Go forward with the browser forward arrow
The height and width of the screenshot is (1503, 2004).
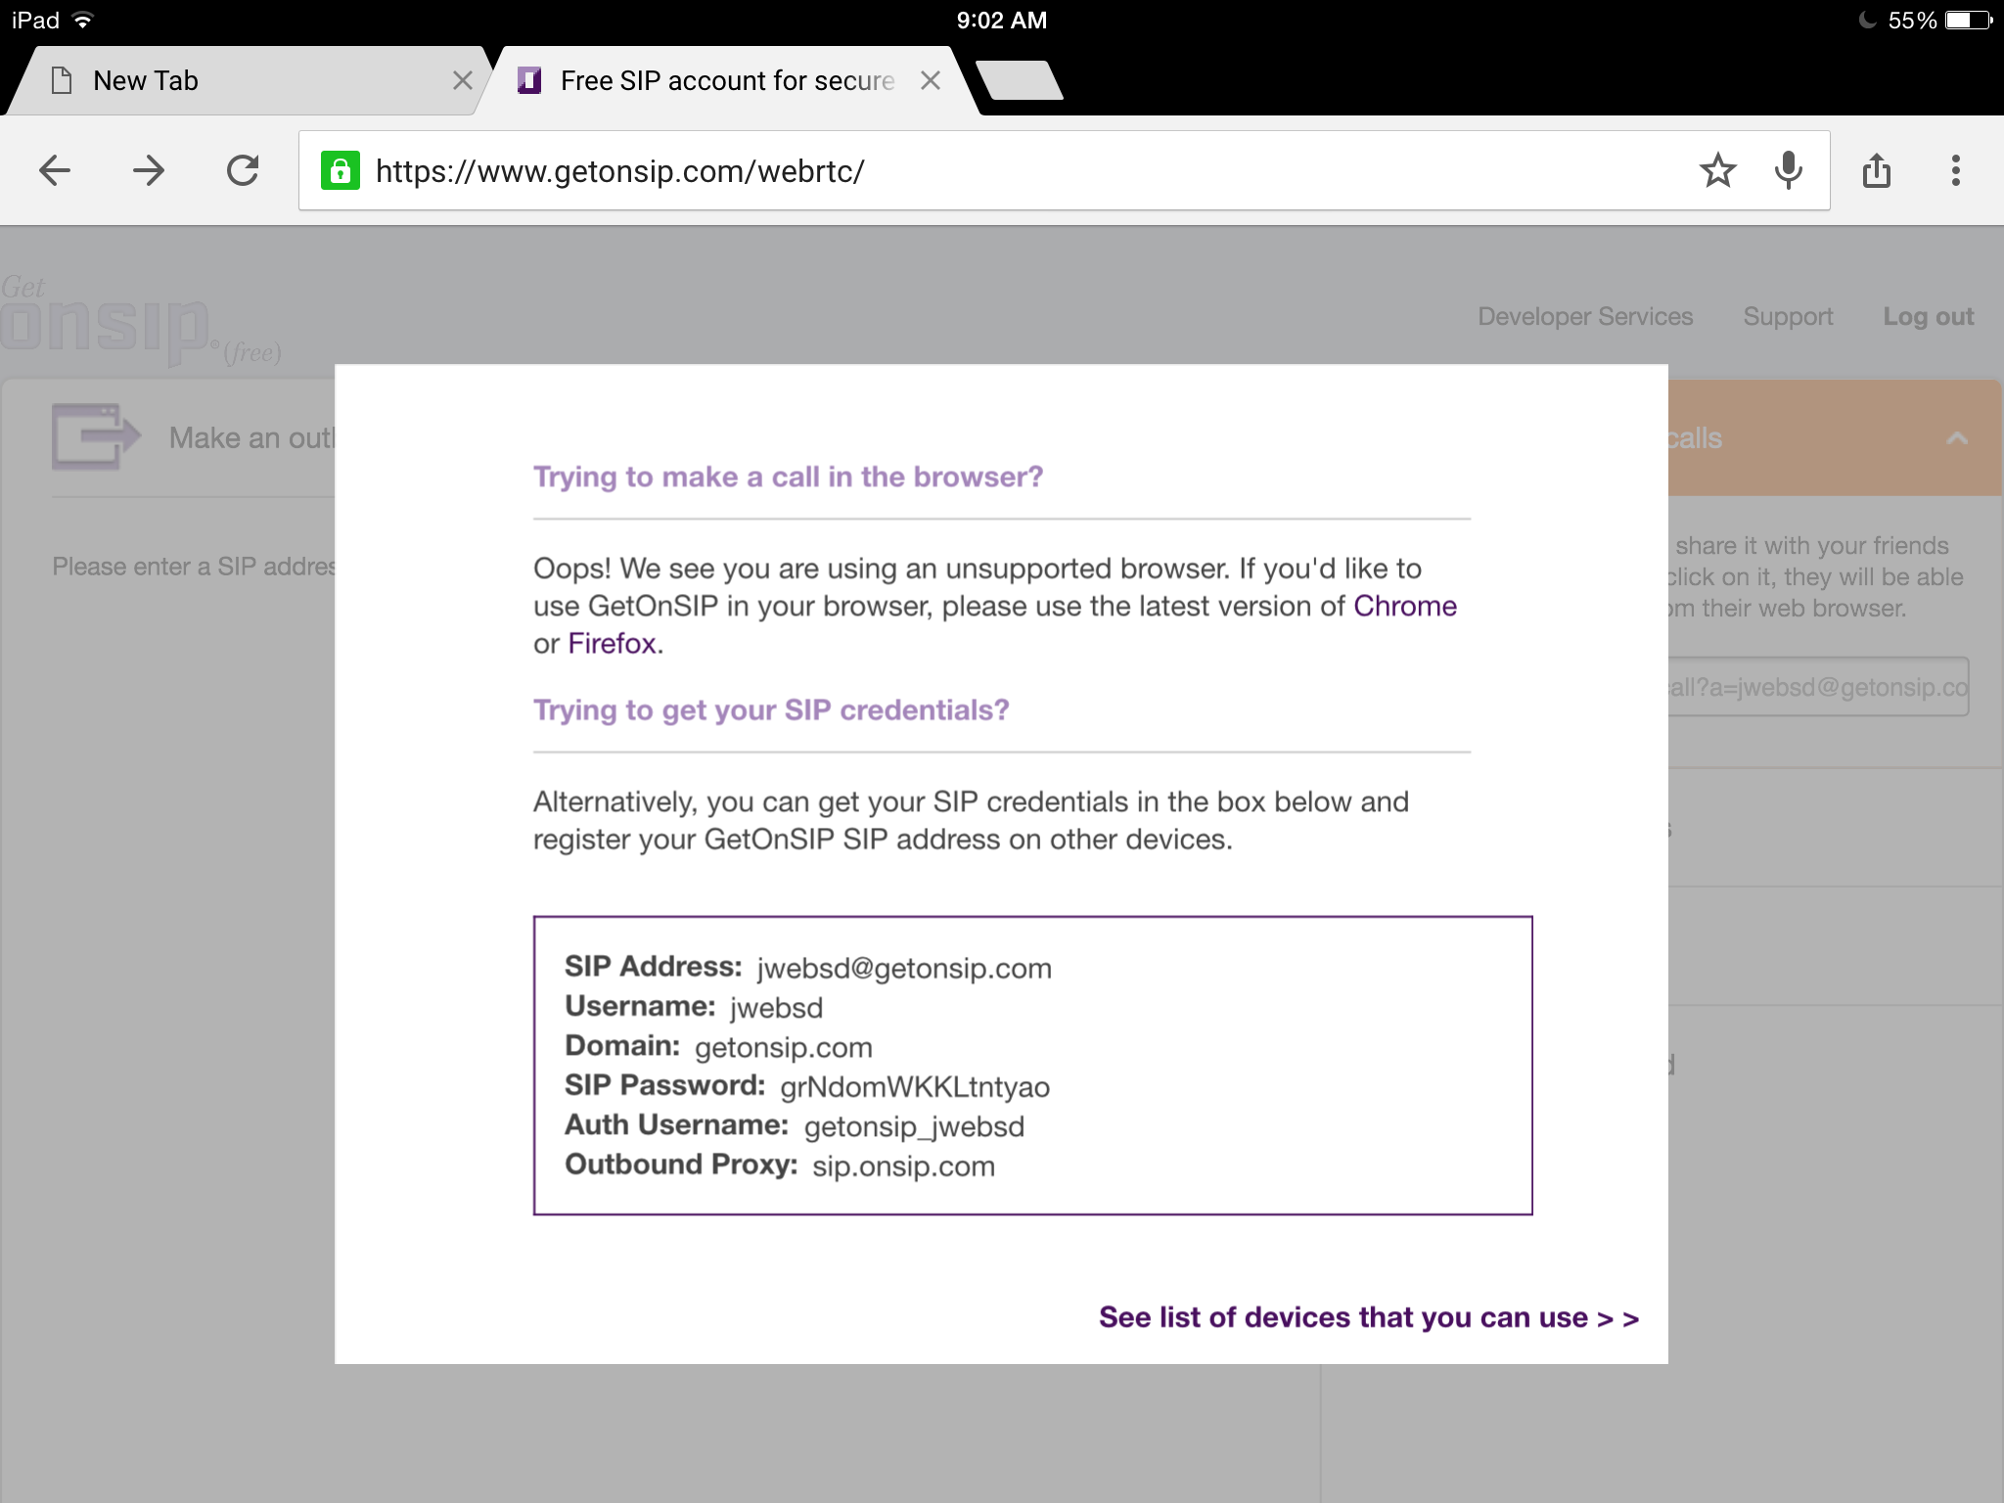click(x=149, y=171)
